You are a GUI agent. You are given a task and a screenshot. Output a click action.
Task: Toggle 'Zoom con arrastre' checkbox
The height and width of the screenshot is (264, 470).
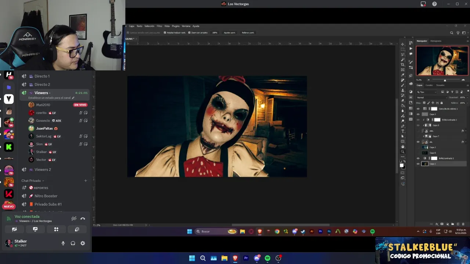[189, 33]
